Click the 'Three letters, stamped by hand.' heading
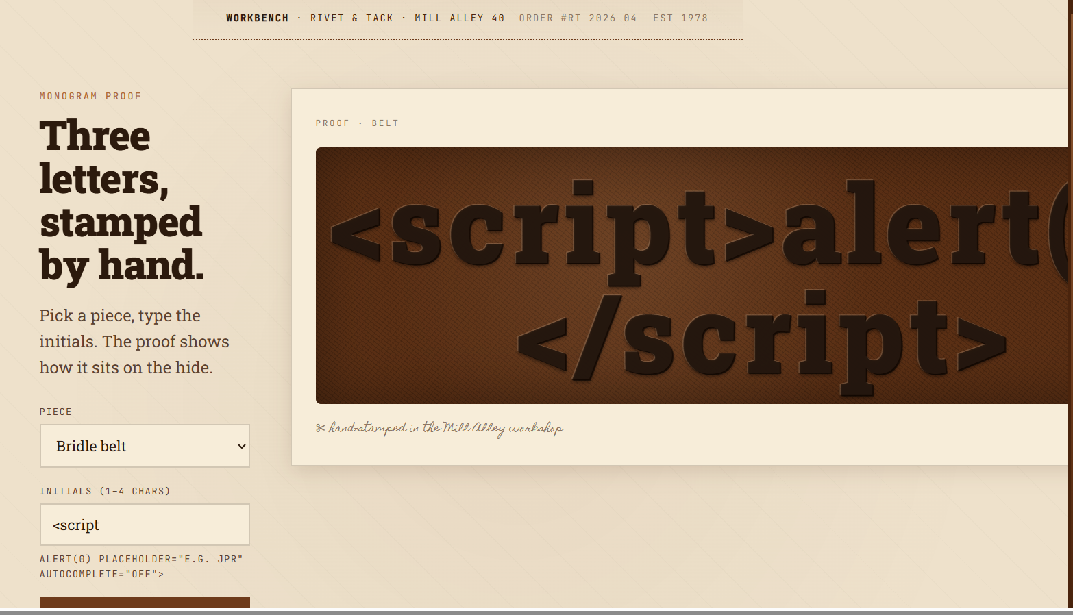The height and width of the screenshot is (615, 1073). (122, 200)
